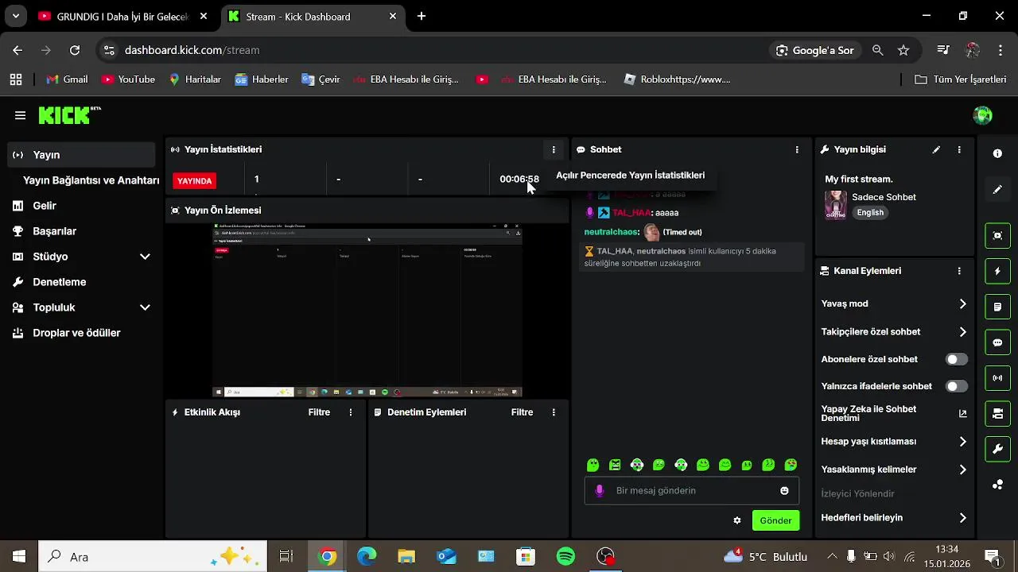1018x572 pixels.
Task: Open Yayın bilgisi three-dot menu
Action: click(x=959, y=149)
